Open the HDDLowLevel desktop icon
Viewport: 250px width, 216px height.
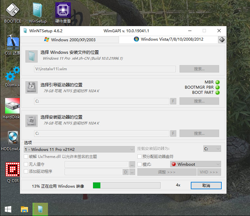(11, 141)
